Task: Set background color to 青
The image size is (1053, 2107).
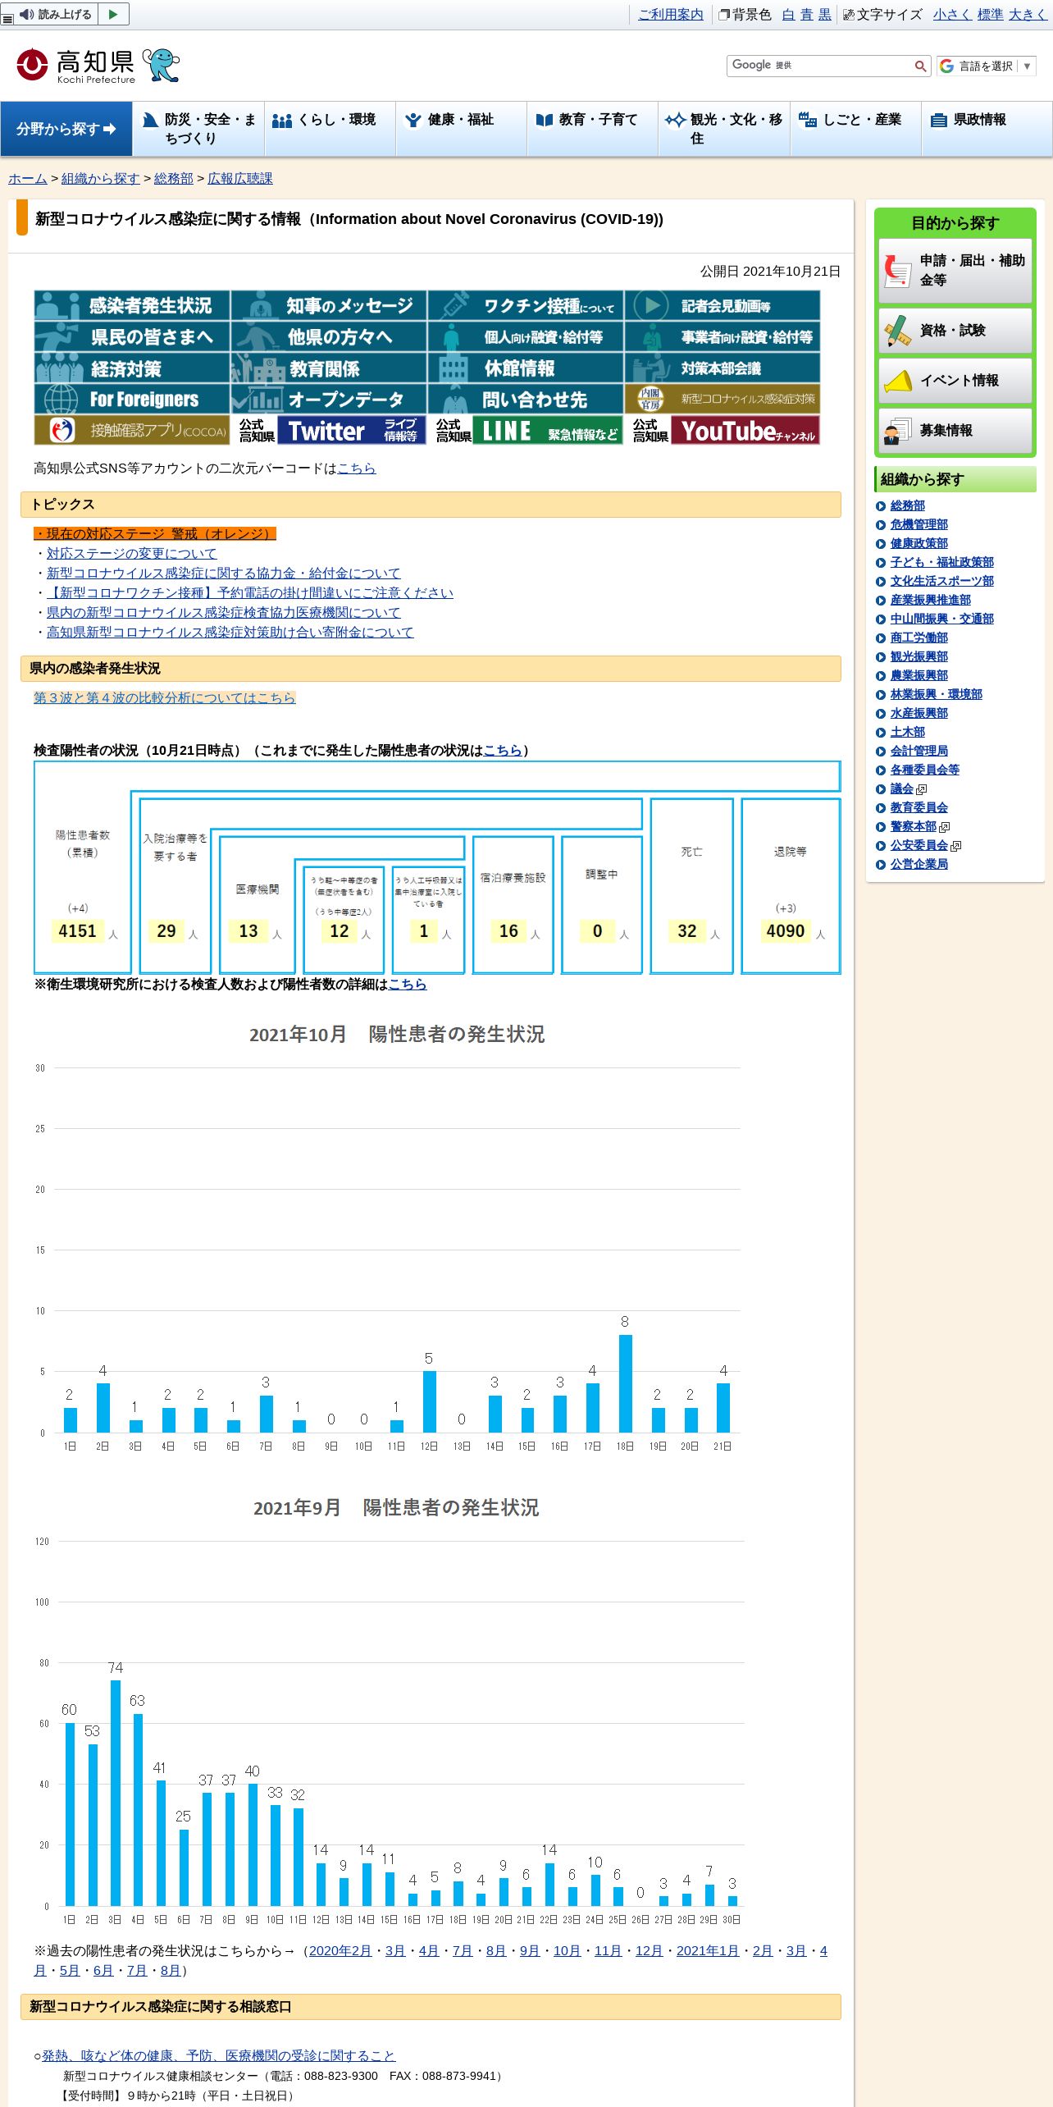Action: [x=806, y=14]
